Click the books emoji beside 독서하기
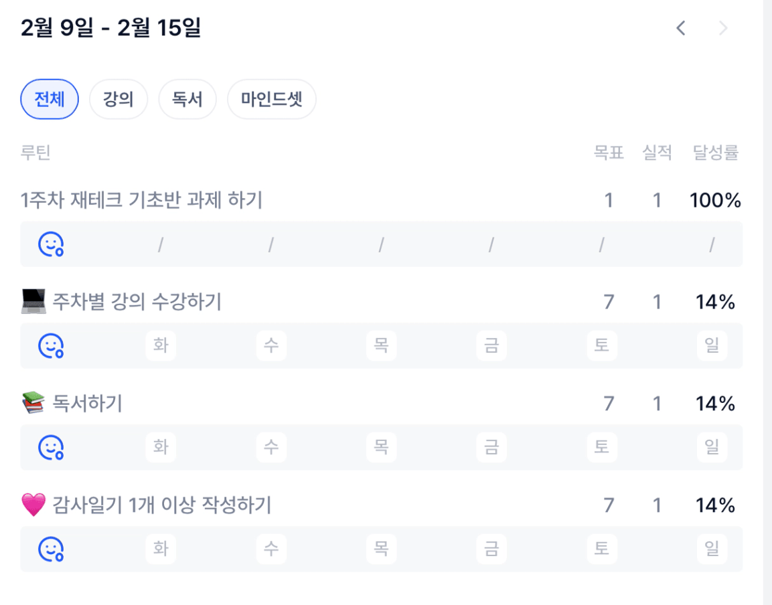 click(33, 404)
